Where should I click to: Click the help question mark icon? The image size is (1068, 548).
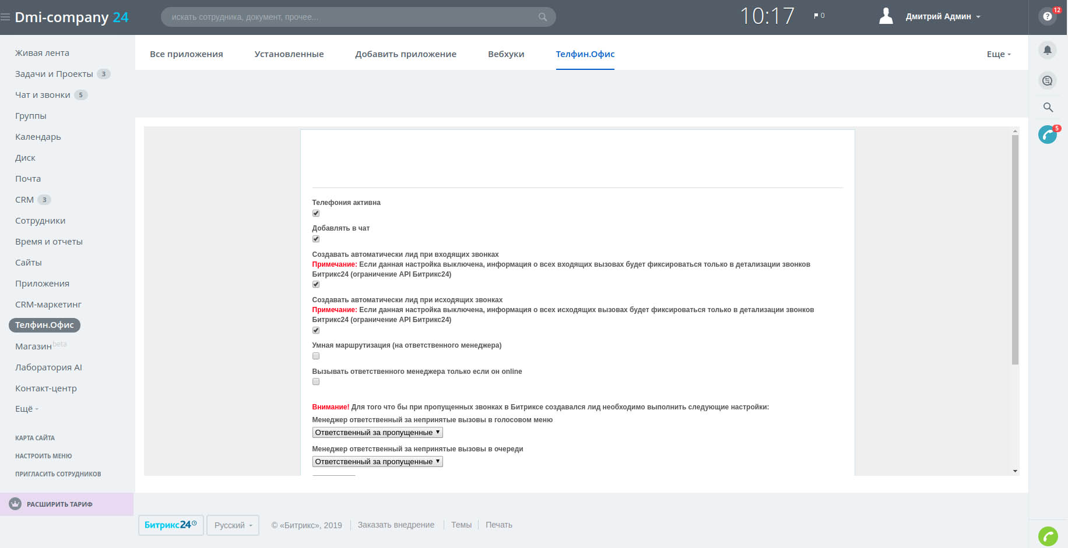click(1047, 16)
